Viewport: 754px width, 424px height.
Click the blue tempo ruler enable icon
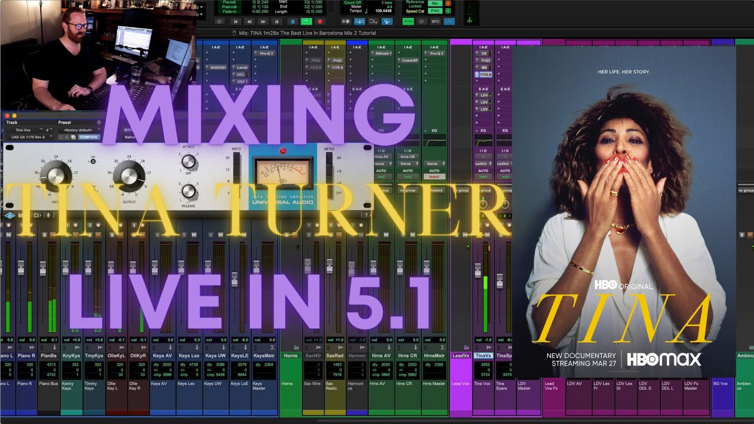click(388, 21)
